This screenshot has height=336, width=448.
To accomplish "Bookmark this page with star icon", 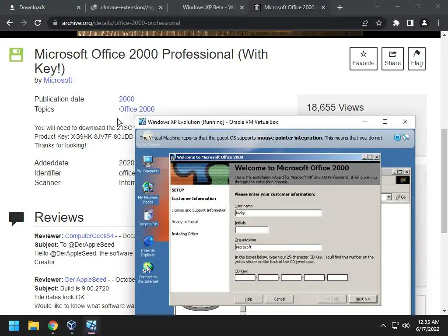I will 378,23.
